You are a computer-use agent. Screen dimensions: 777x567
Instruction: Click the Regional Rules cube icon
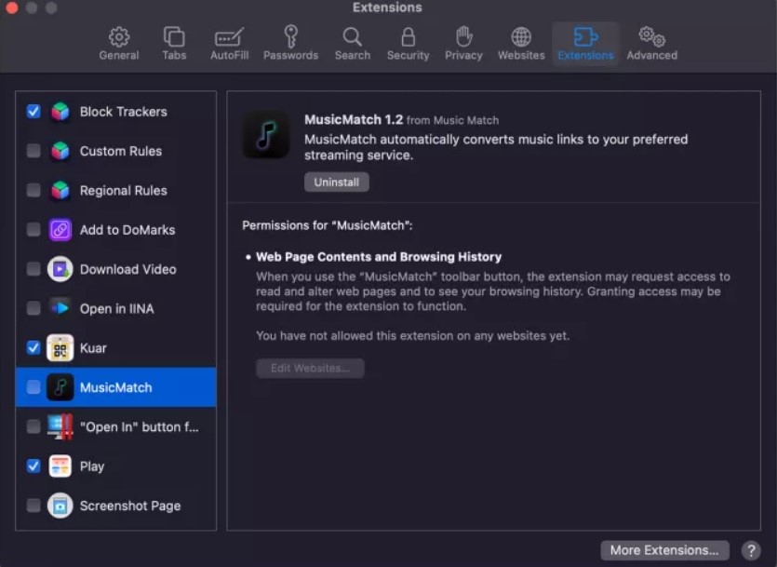pos(60,190)
